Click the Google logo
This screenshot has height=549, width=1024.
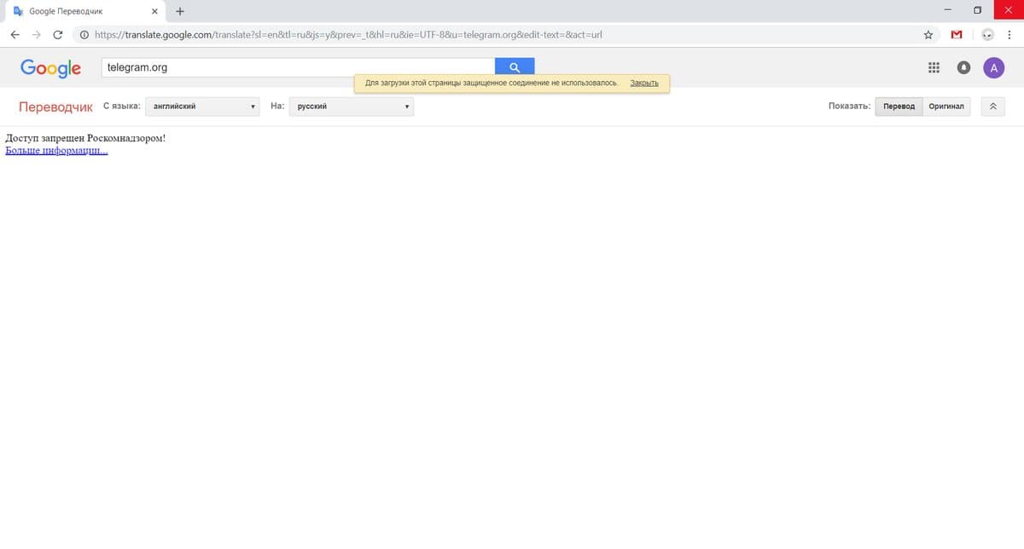click(x=50, y=68)
